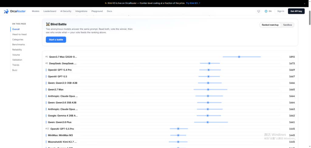The image size is (311, 148).
Task: Jump to Validation section
Action: (x=17, y=60)
